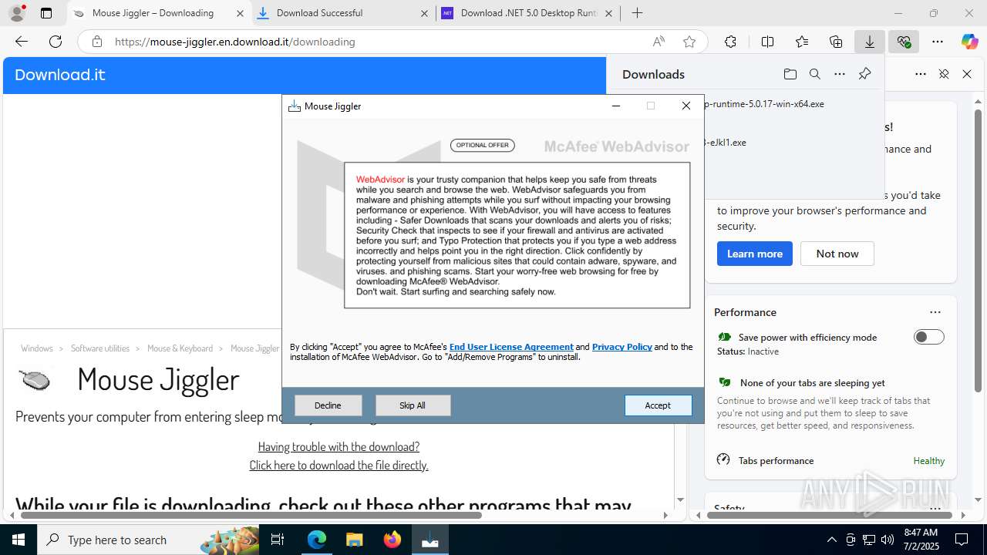Show hidden system tray icons chevron

coord(831,540)
